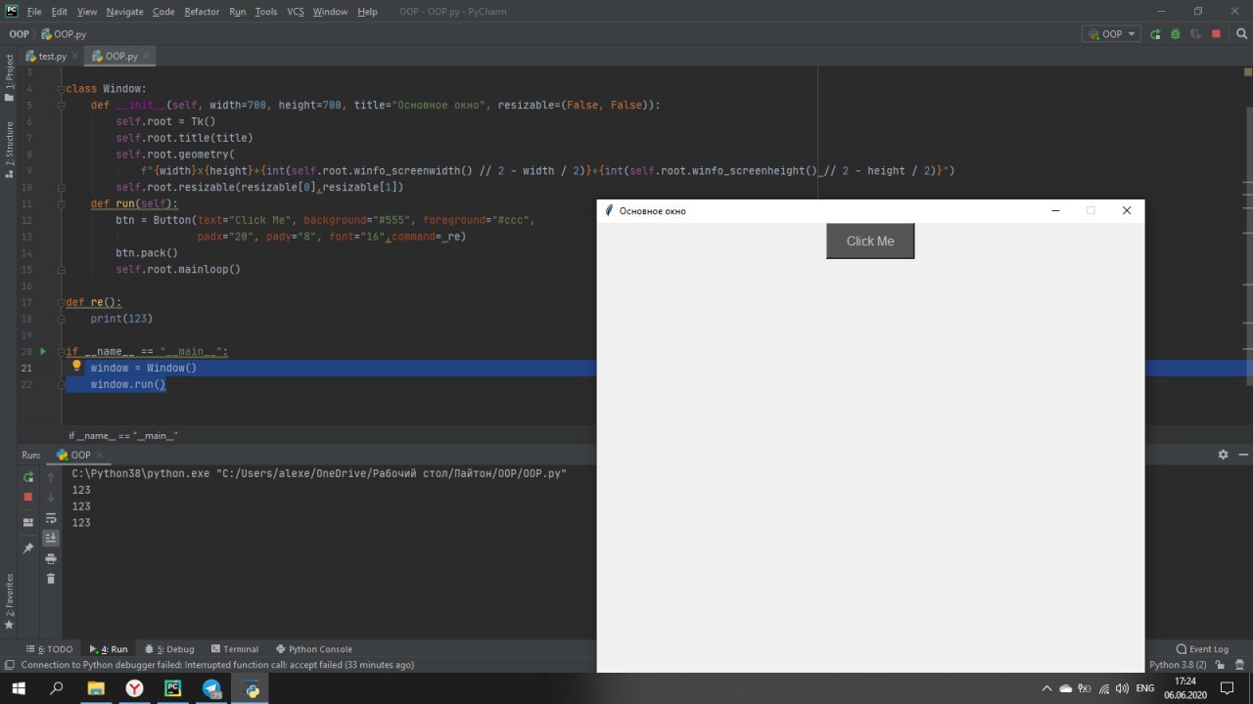The height and width of the screenshot is (704, 1253).
Task: Open the Structure tool window side tab
Action: [x=9, y=150]
